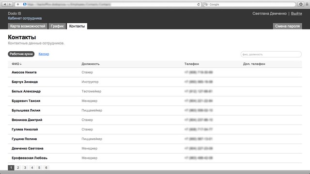Log out via the Выйти link

(x=296, y=14)
